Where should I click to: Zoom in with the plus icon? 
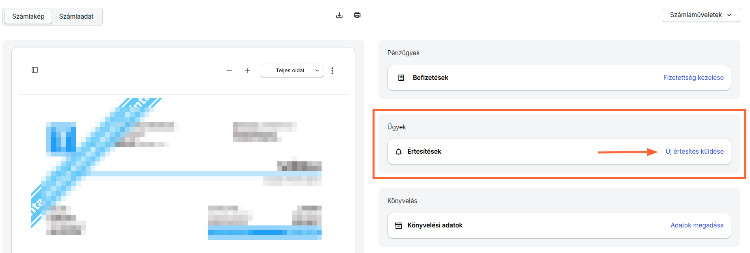tap(247, 71)
